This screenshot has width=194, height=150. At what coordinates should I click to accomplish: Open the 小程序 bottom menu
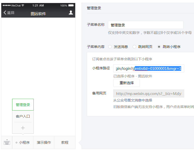[x=23, y=142]
